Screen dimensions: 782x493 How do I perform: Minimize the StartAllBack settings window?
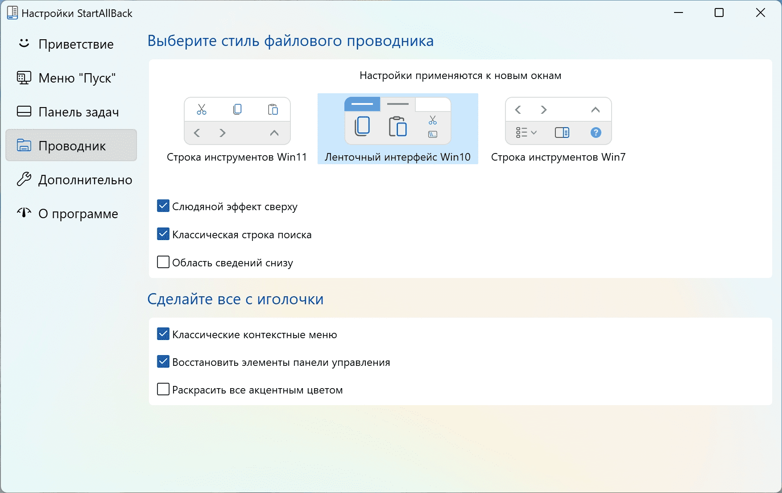pyautogui.click(x=679, y=12)
